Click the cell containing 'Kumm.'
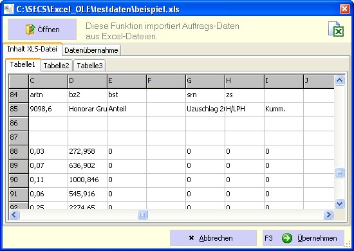The height and width of the screenshot is (251, 354). (x=284, y=109)
